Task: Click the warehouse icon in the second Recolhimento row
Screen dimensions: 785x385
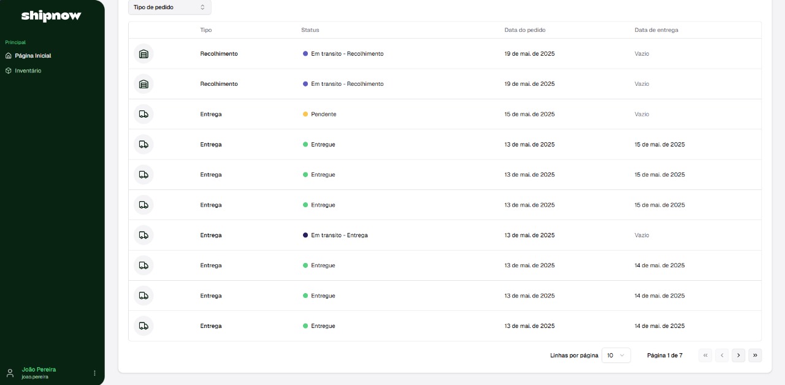Action: (144, 84)
